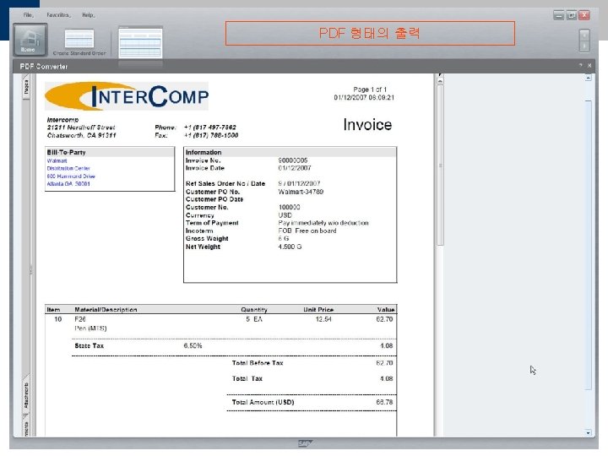The image size is (608, 456).
Task: Click the Incoterm value 'FOB Free on board'
Action: (307, 231)
